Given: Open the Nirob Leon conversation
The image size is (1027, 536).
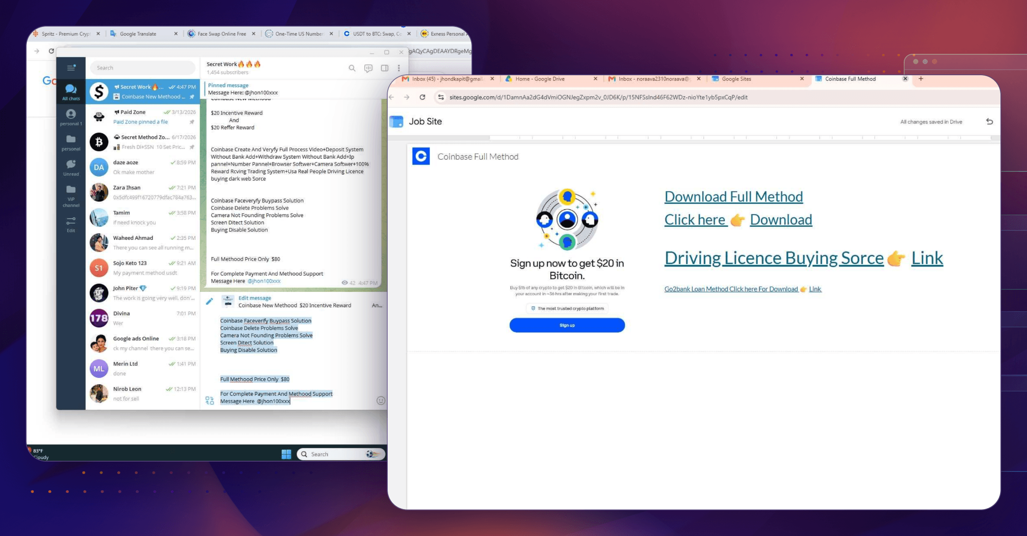Looking at the screenshot, I should click(142, 394).
